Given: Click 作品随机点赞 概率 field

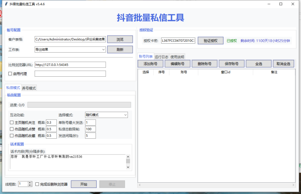Looking at the screenshot, I should [51, 129].
